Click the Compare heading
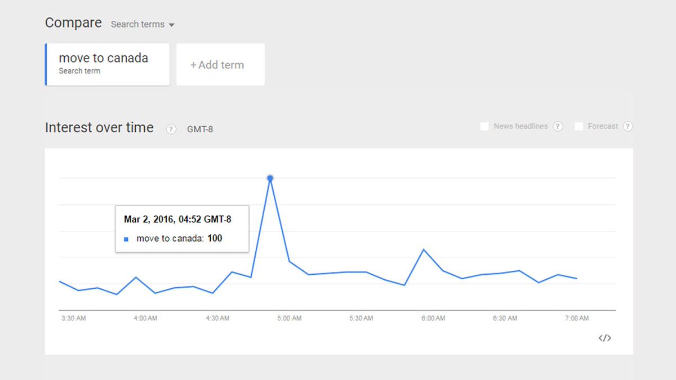The image size is (676, 380). point(73,23)
